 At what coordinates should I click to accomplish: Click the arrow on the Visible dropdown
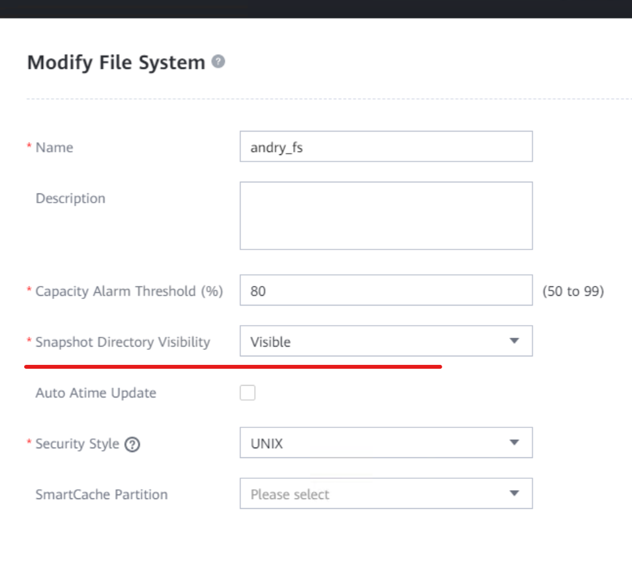tap(514, 341)
